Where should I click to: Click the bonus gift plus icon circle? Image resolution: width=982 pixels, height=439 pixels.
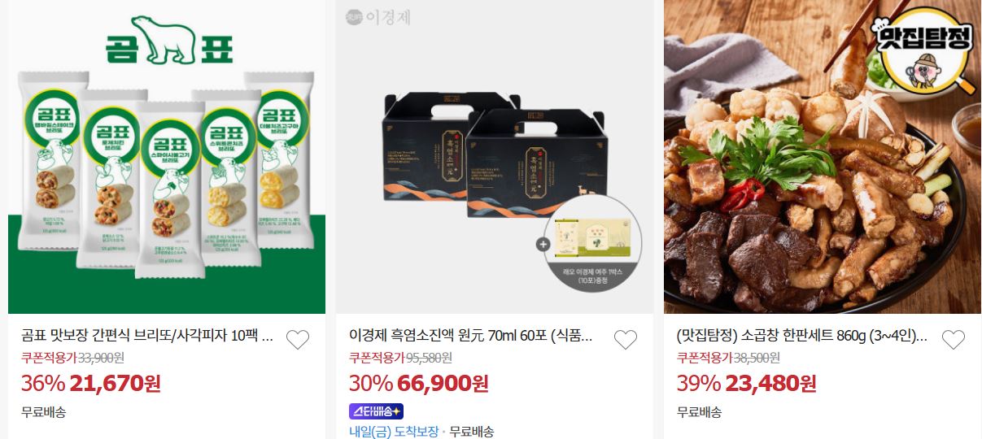(543, 243)
